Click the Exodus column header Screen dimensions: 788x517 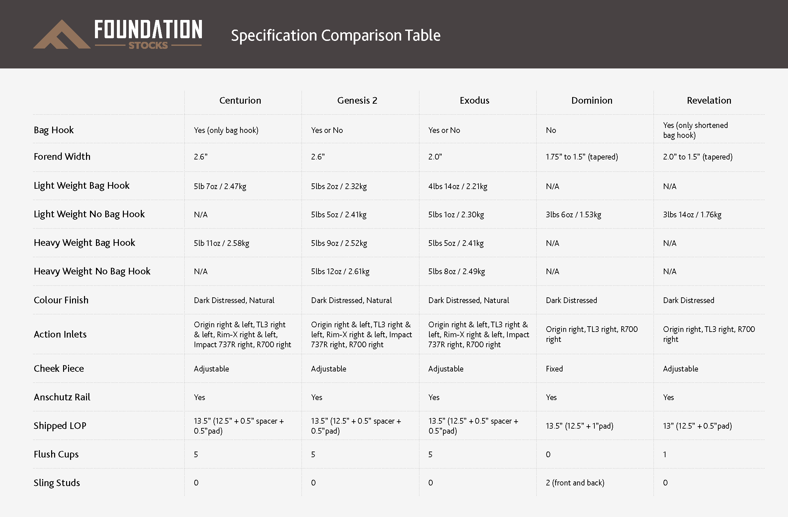[474, 100]
